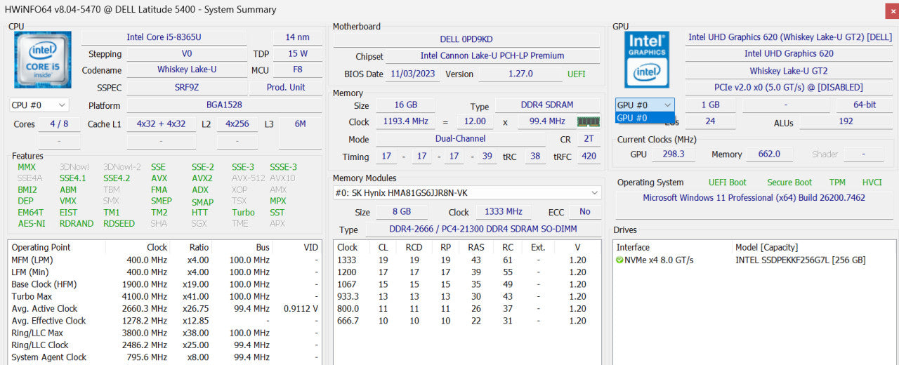Click the UEFI Boot label
Screen dimensions: 899x365
click(x=728, y=182)
